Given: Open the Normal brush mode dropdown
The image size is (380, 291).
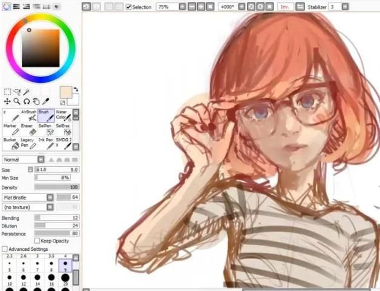Looking at the screenshot, I should [41, 159].
